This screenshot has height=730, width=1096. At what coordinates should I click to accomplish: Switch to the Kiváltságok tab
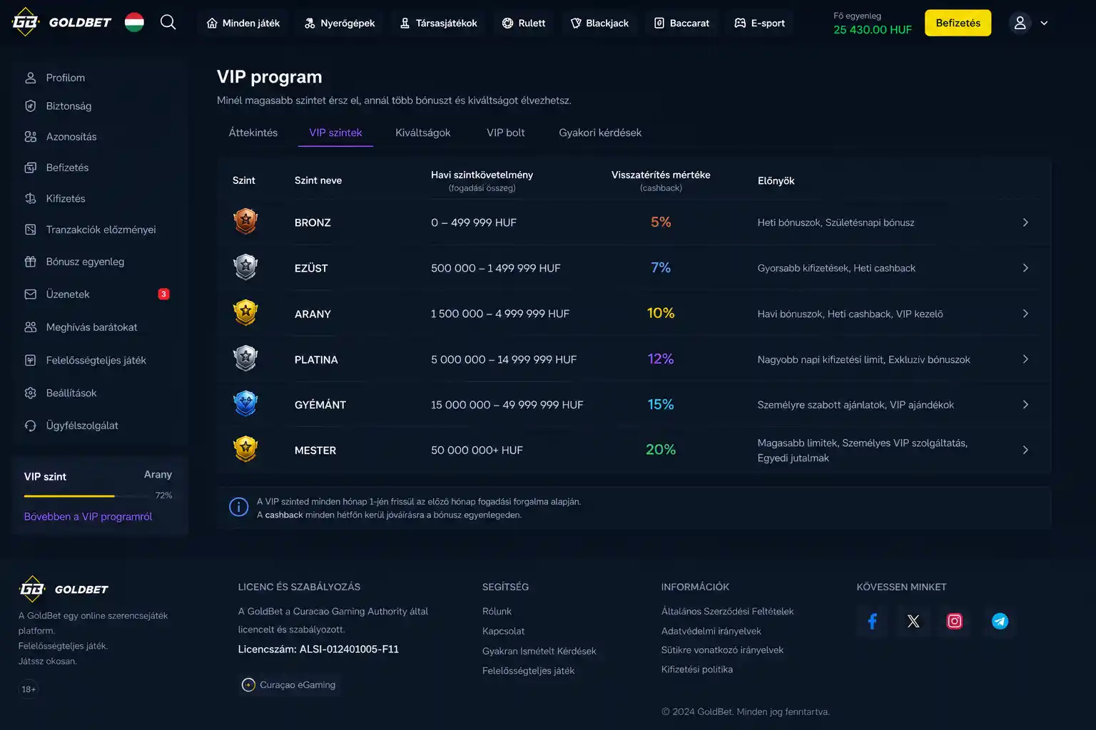pyautogui.click(x=423, y=133)
